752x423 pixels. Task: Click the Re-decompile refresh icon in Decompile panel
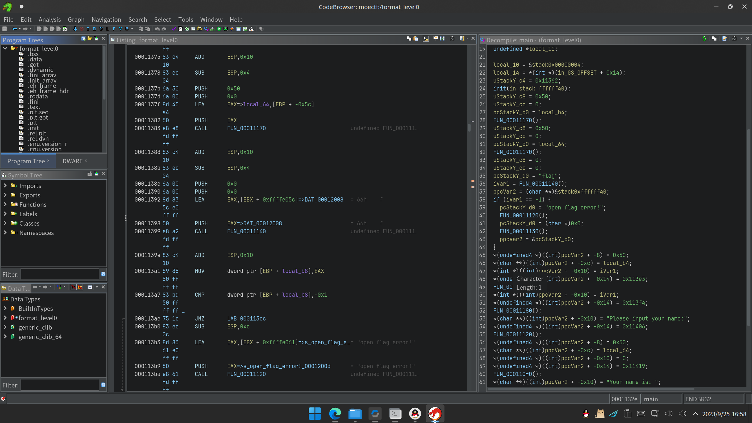coord(704,38)
